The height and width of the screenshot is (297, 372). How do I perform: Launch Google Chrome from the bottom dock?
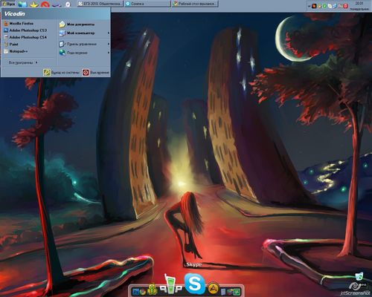[143, 292]
